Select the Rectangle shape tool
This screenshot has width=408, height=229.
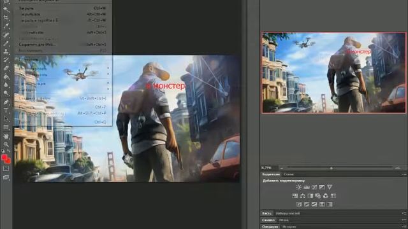(x=6, y=127)
